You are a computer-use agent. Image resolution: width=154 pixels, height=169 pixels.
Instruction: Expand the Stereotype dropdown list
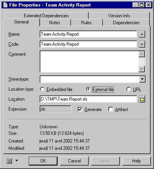[142, 79]
